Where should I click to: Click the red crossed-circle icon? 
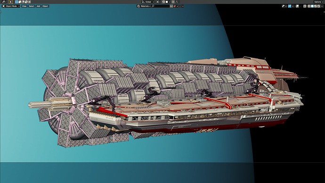175,6
